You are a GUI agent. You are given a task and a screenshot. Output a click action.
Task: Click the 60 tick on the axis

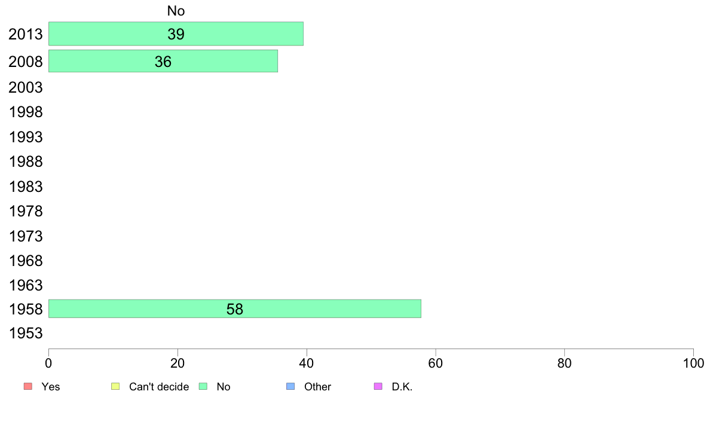436,363
